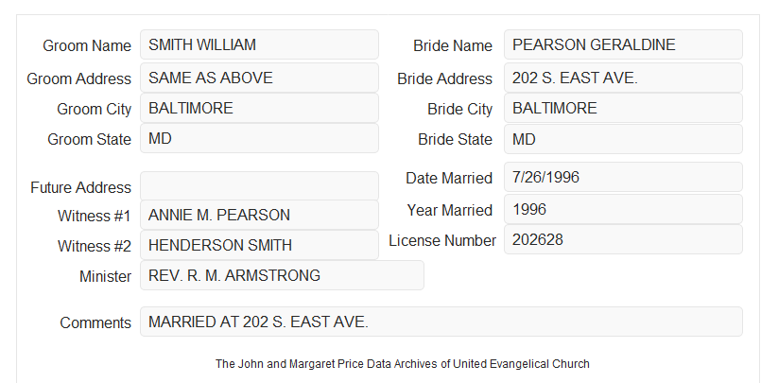The width and height of the screenshot is (761, 383).
Task: Click the Bride Address field
Action: pos(623,78)
